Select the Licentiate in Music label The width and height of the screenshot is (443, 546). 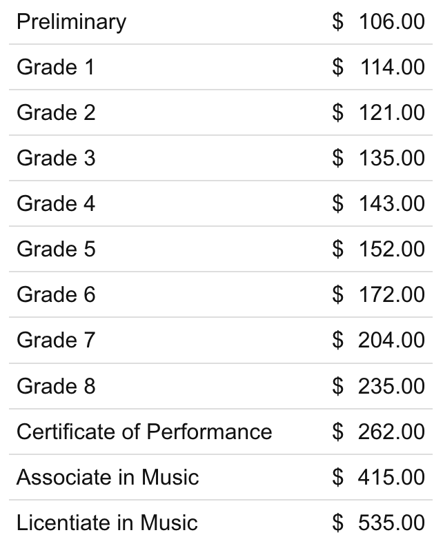point(107,523)
